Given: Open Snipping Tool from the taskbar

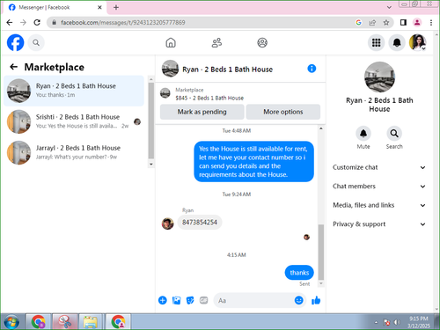Looking at the screenshot, I should pos(65,322).
